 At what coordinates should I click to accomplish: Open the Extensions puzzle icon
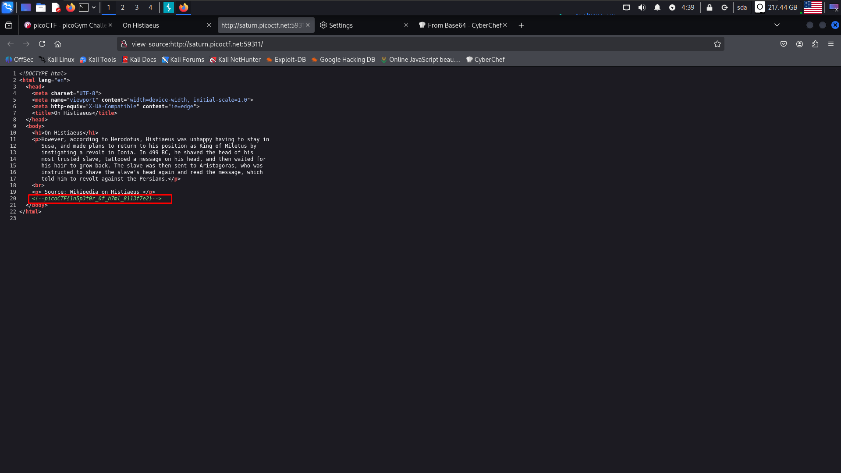[815, 44]
